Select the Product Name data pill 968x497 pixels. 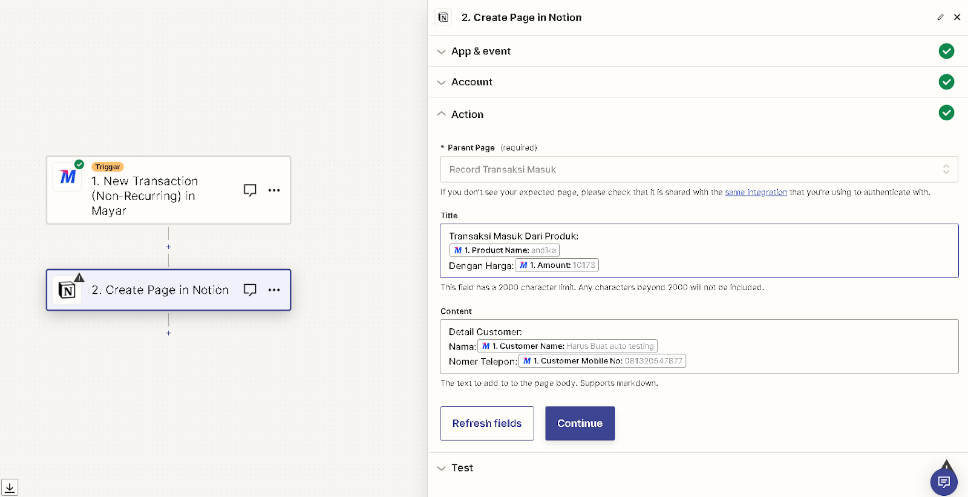pyautogui.click(x=505, y=250)
